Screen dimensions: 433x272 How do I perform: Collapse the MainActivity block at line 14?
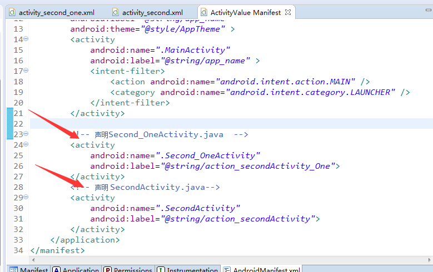[x=26, y=39]
